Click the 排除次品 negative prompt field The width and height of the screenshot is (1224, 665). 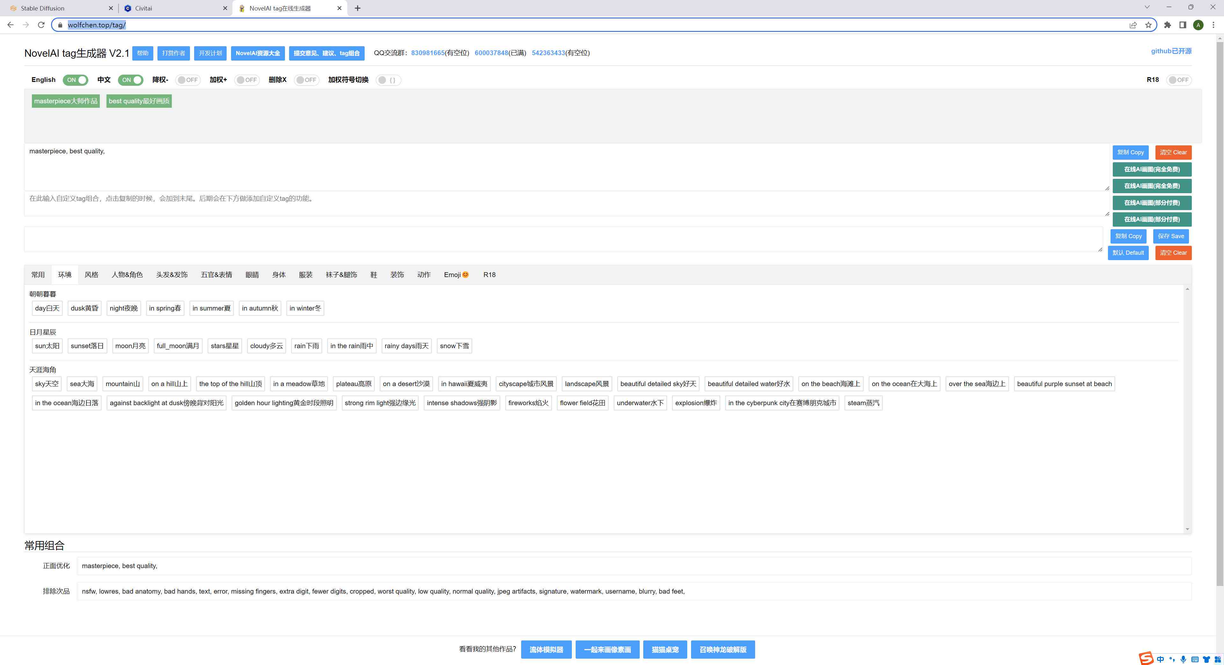tap(634, 591)
